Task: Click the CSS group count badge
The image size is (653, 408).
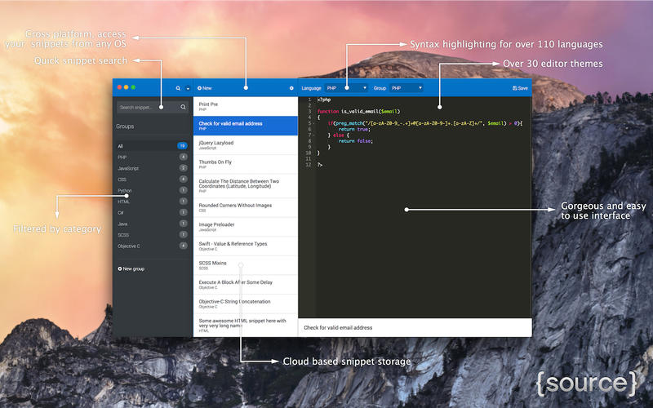Action: [x=183, y=179]
